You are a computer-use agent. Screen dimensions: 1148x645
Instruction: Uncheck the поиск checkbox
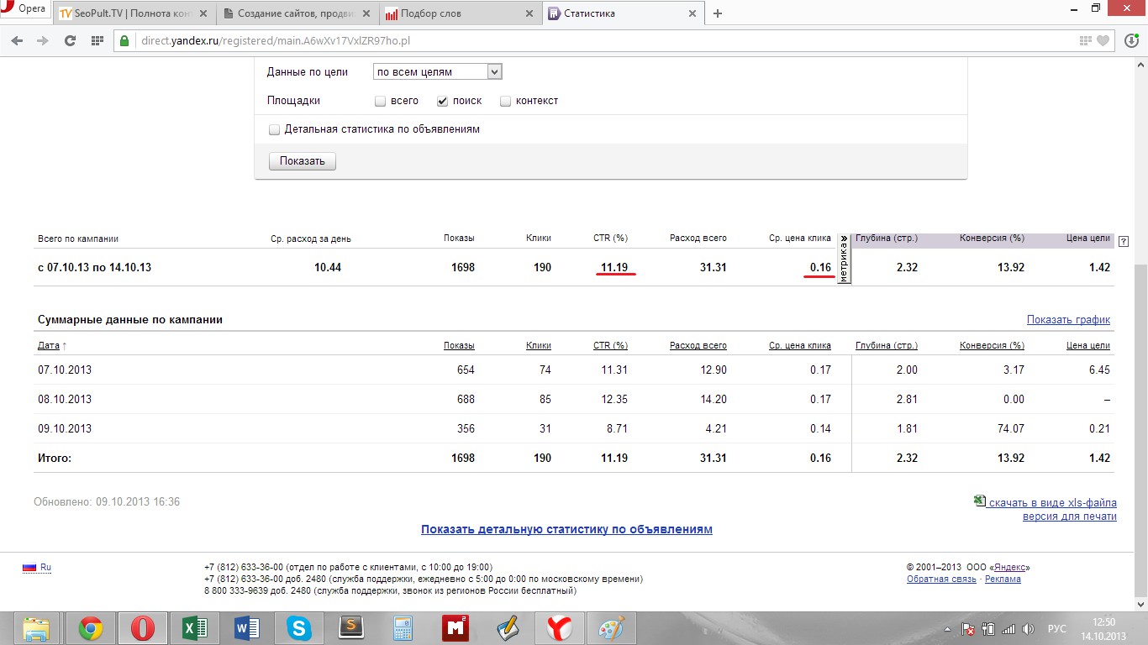(x=442, y=101)
